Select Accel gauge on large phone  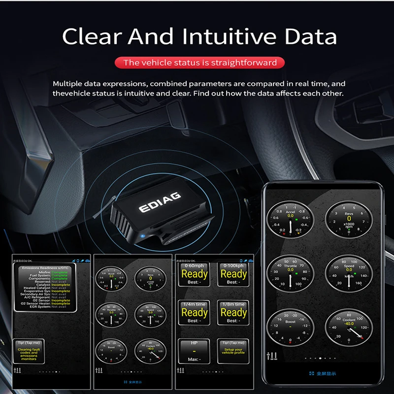(290, 220)
